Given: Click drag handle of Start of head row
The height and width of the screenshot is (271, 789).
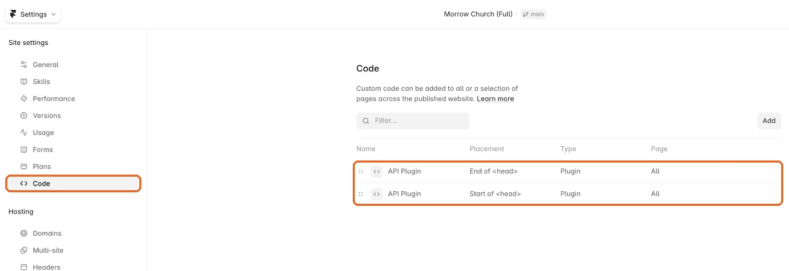Looking at the screenshot, I should tap(361, 194).
